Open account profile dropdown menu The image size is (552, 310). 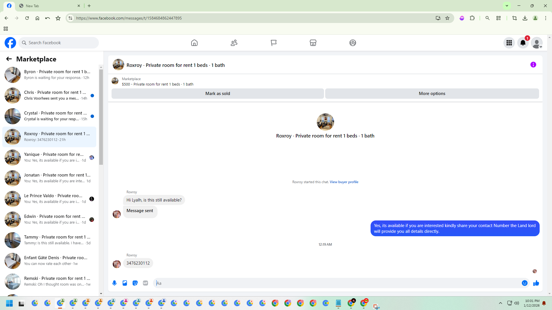[537, 43]
